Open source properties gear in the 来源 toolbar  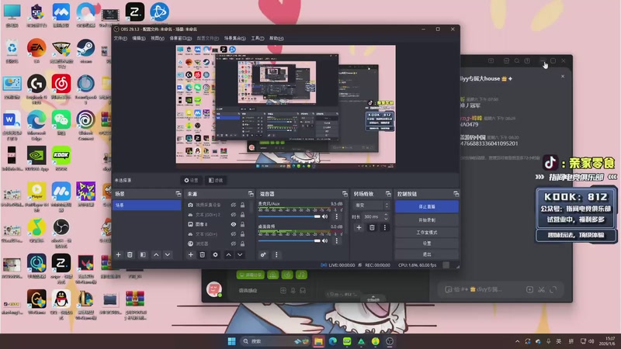[x=216, y=255]
